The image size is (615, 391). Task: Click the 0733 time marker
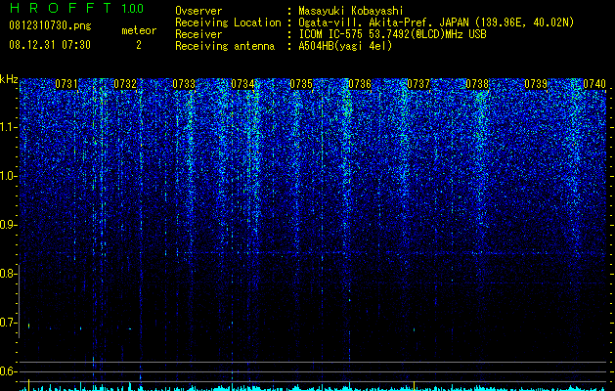coord(184,84)
